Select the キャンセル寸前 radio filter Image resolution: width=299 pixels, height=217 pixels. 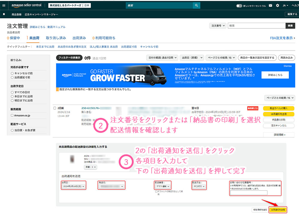click(x=12, y=73)
